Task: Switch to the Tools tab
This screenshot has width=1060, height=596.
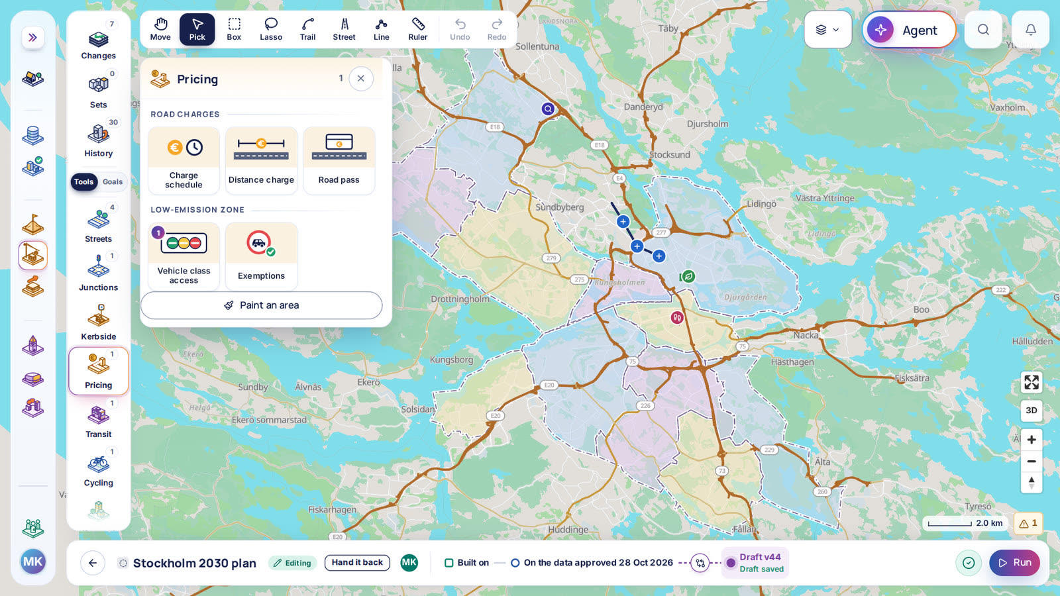Action: (x=84, y=181)
